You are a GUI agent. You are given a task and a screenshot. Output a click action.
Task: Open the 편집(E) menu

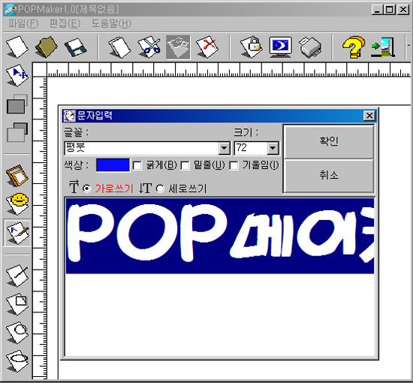pyautogui.click(x=65, y=24)
